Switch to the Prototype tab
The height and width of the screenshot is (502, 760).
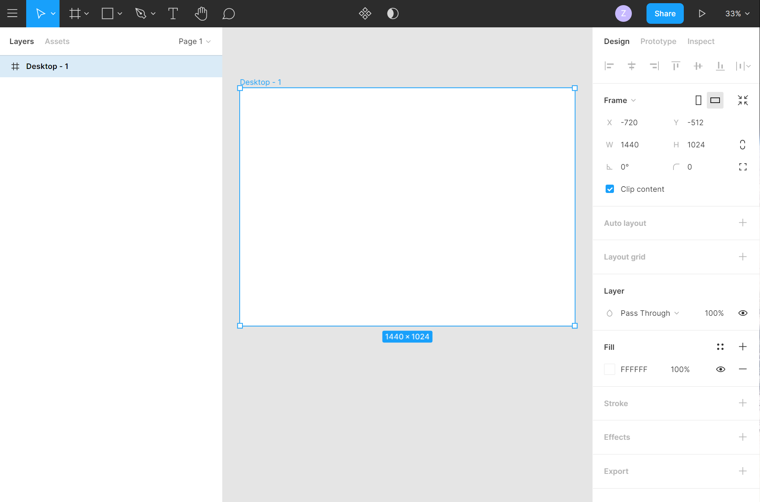658,41
